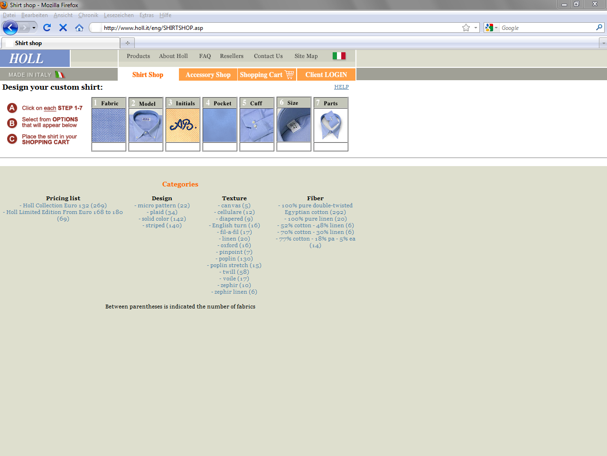Filter fabrics by plaid (34)
Screen dimensions: 607x456
pyautogui.click(x=162, y=212)
